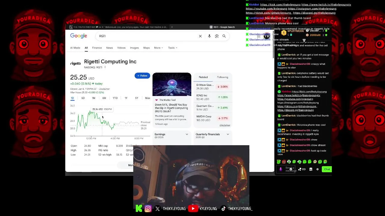The height and width of the screenshot is (216, 385).
Task: Switch to the Related stocks tab
Action: (x=203, y=77)
